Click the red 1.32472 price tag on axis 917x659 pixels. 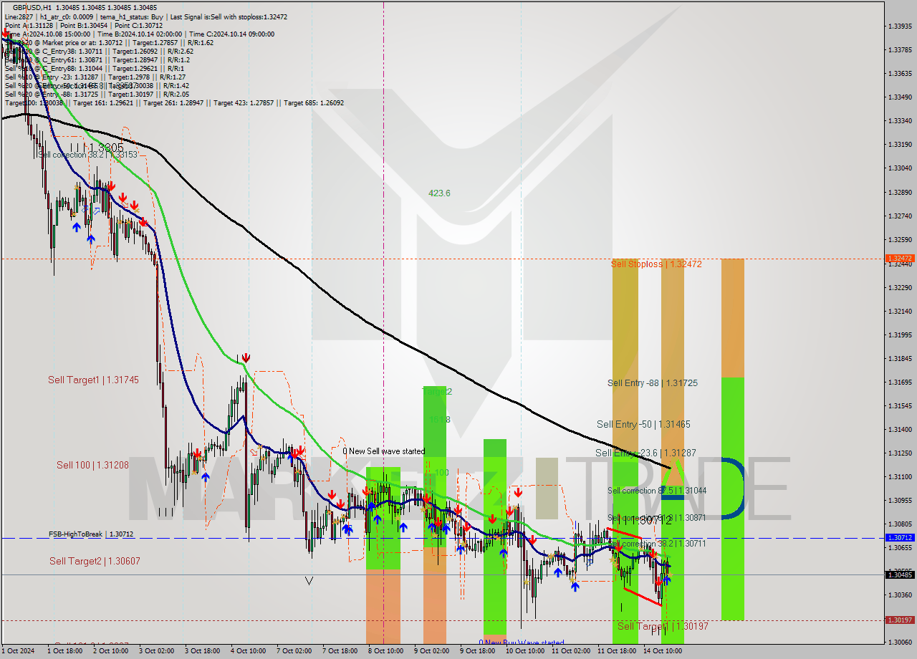(900, 259)
